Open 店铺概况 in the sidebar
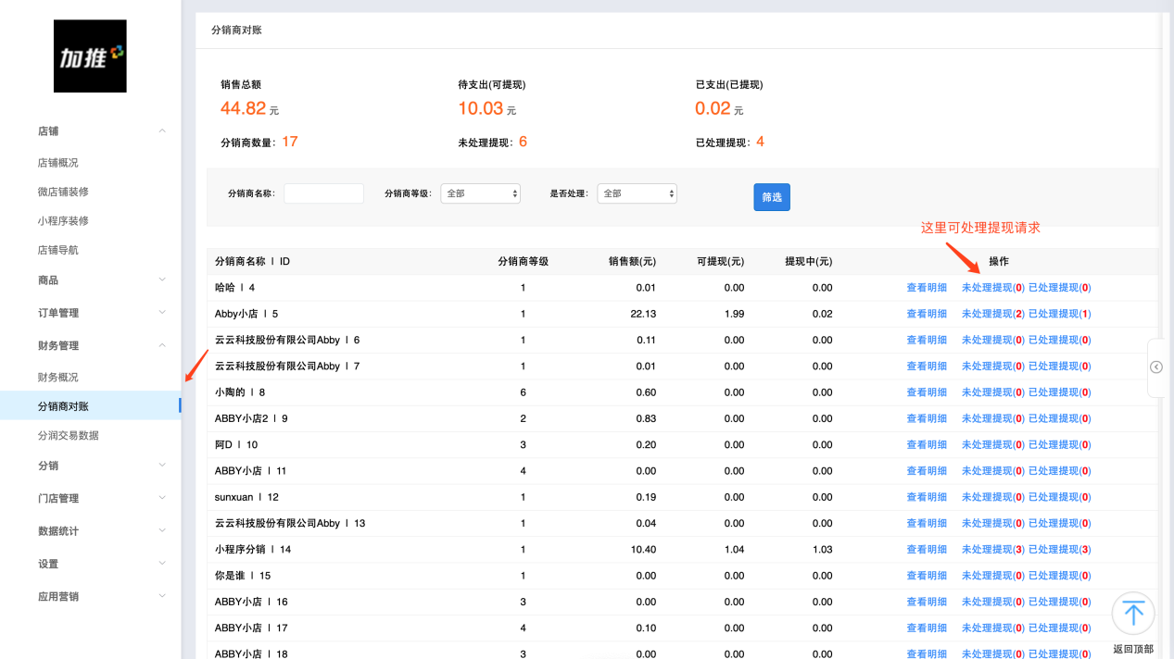This screenshot has height=659, width=1174. 57,163
